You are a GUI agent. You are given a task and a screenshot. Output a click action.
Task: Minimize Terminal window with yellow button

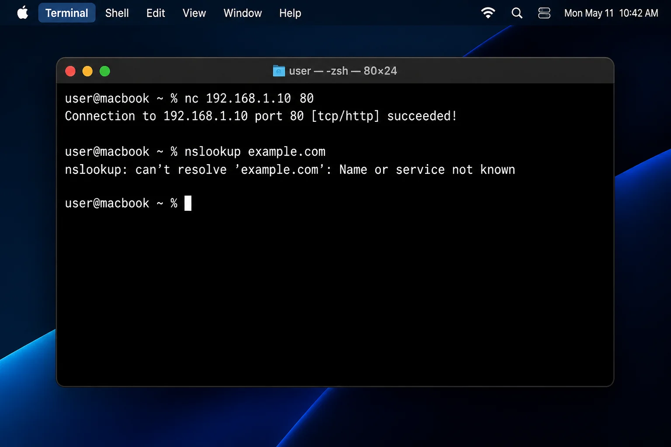point(87,71)
